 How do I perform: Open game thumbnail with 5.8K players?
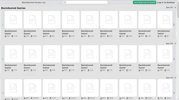pos(109,20)
